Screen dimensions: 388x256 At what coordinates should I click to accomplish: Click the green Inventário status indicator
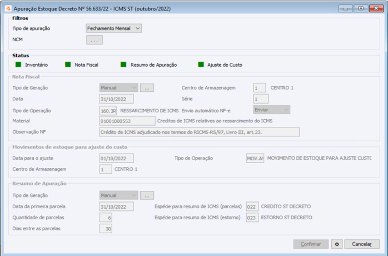tap(18, 65)
